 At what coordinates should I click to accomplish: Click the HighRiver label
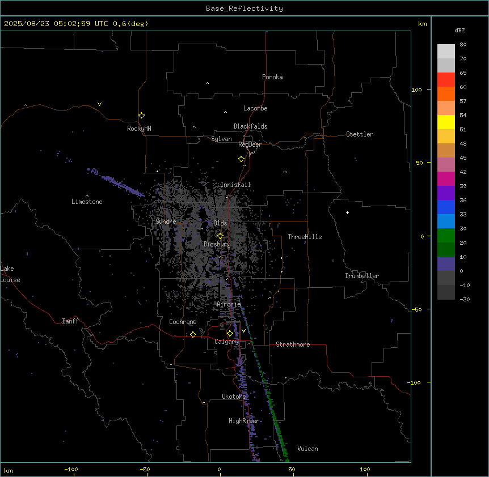tap(244, 421)
